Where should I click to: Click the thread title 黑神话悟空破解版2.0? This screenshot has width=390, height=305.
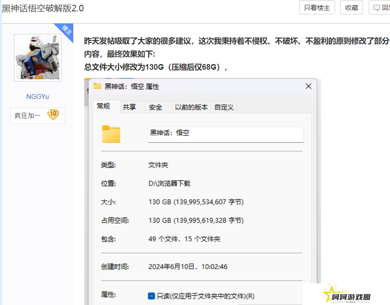pyautogui.click(x=43, y=8)
